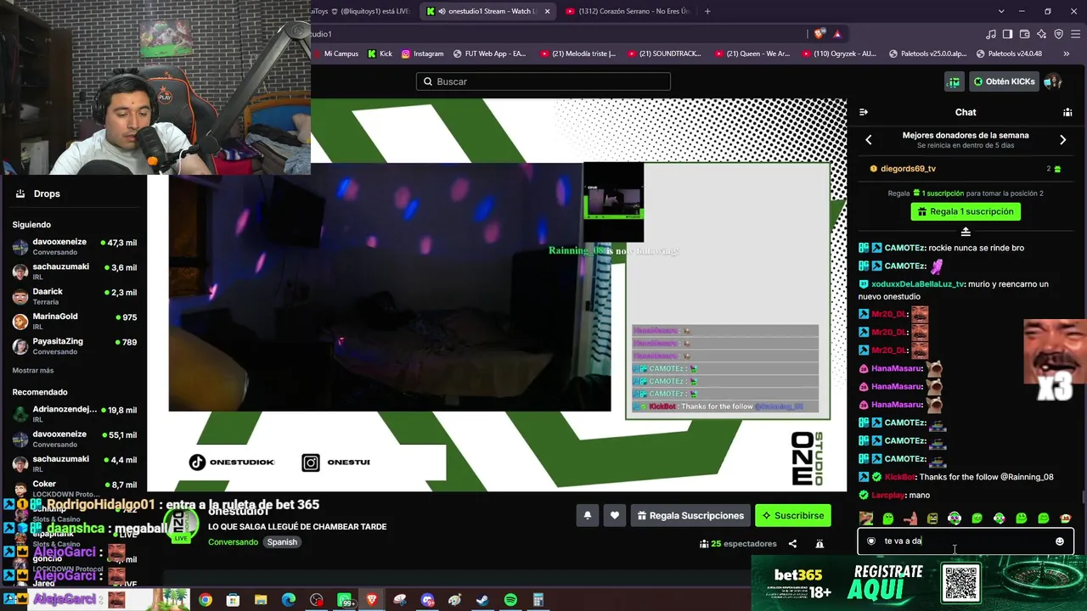This screenshot has height=611, width=1087.
Task: Open Brave Leo AI sparkle icon
Action: click(x=1042, y=34)
